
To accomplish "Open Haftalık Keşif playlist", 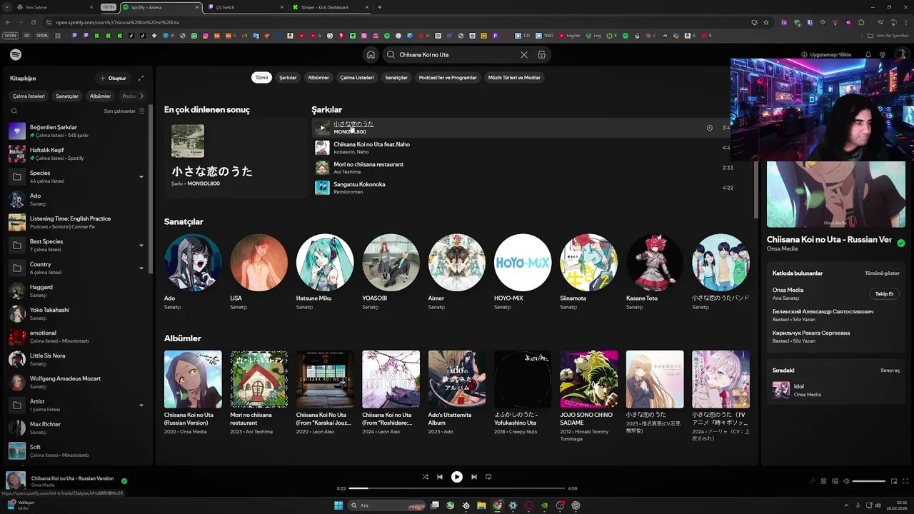I will (x=77, y=154).
